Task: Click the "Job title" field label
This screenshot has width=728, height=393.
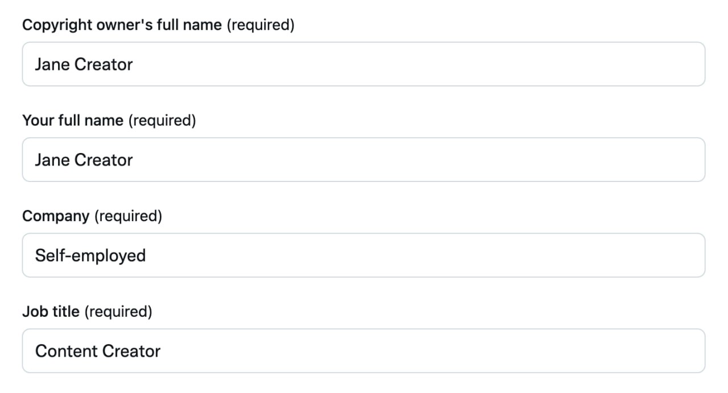Action: point(51,312)
